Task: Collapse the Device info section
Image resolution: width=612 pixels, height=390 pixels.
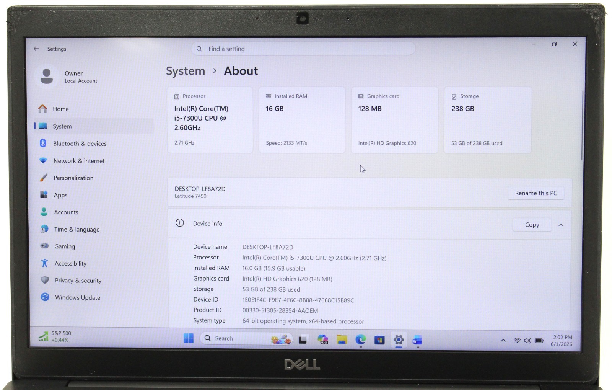Action: tap(561, 225)
